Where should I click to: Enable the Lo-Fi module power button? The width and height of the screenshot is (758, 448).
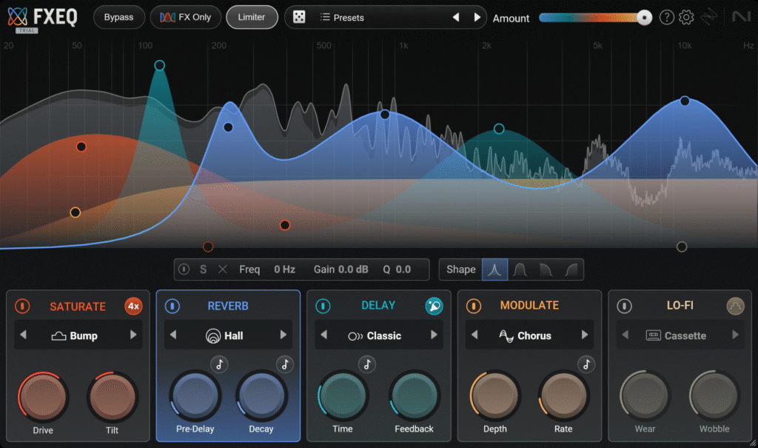[x=625, y=306]
